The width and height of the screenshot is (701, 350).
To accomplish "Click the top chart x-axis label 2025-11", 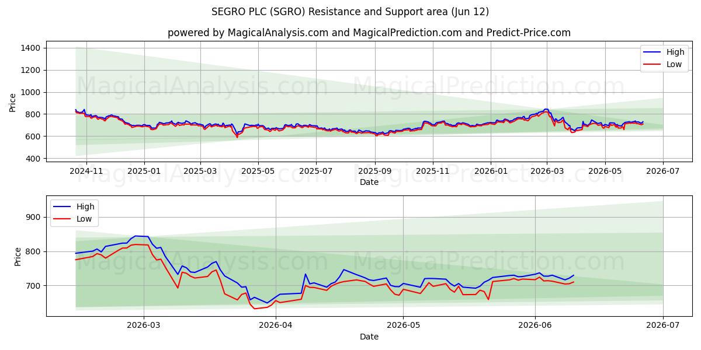I will pos(433,171).
